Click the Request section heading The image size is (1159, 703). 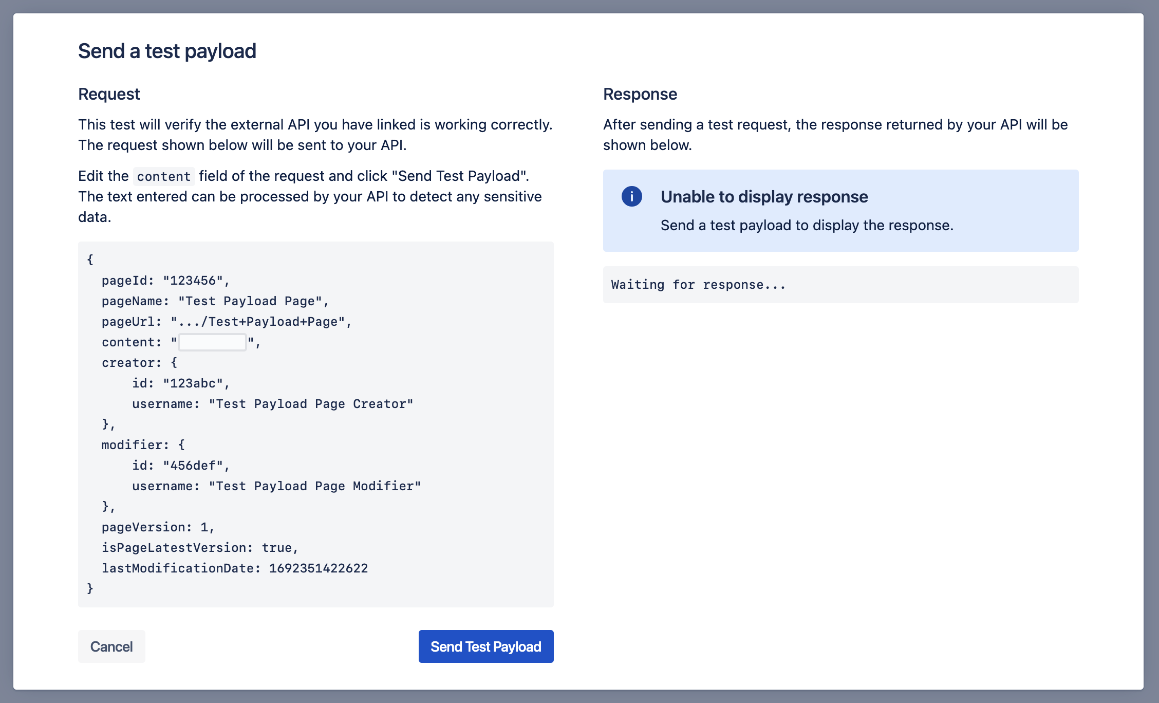coord(109,94)
